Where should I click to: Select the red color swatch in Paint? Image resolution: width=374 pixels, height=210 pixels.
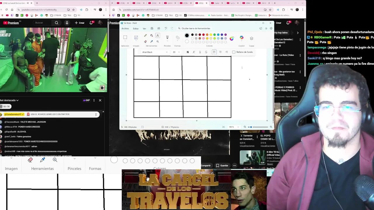click(x=204, y=35)
